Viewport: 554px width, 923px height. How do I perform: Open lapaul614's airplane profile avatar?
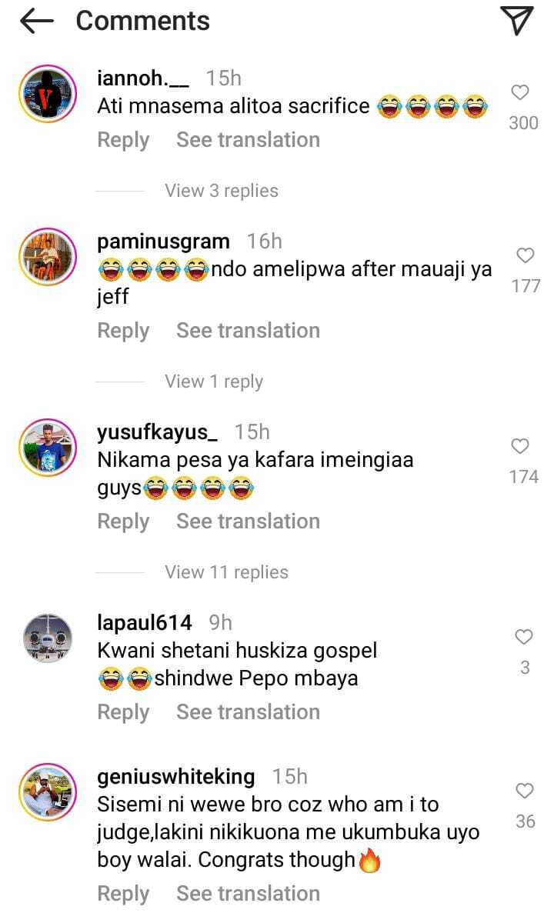48,638
